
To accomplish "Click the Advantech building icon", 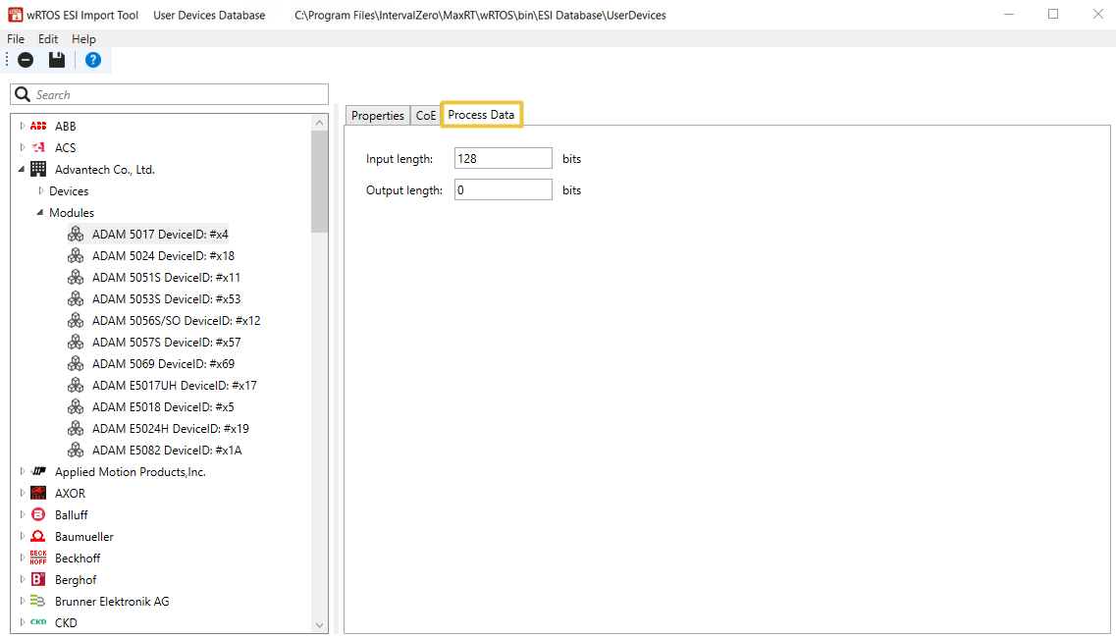I will click(38, 170).
